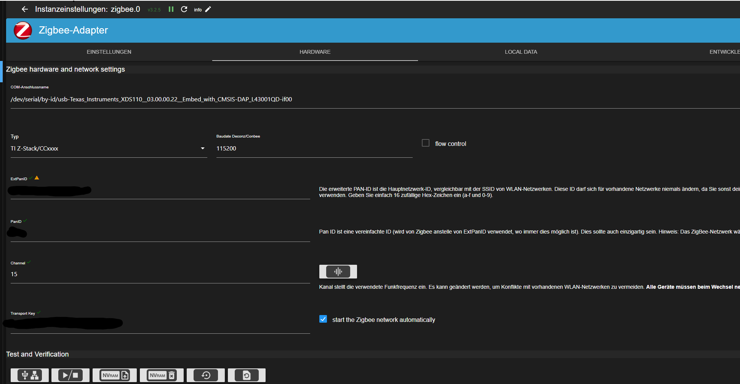Click the circular restore arrow button
740x384 pixels.
tap(206, 375)
